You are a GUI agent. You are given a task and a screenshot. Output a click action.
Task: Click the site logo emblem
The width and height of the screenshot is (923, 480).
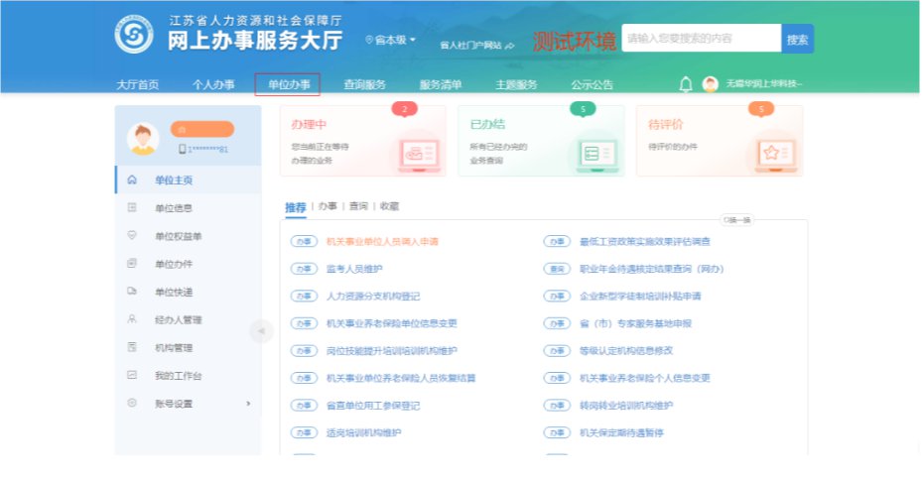[x=134, y=36]
